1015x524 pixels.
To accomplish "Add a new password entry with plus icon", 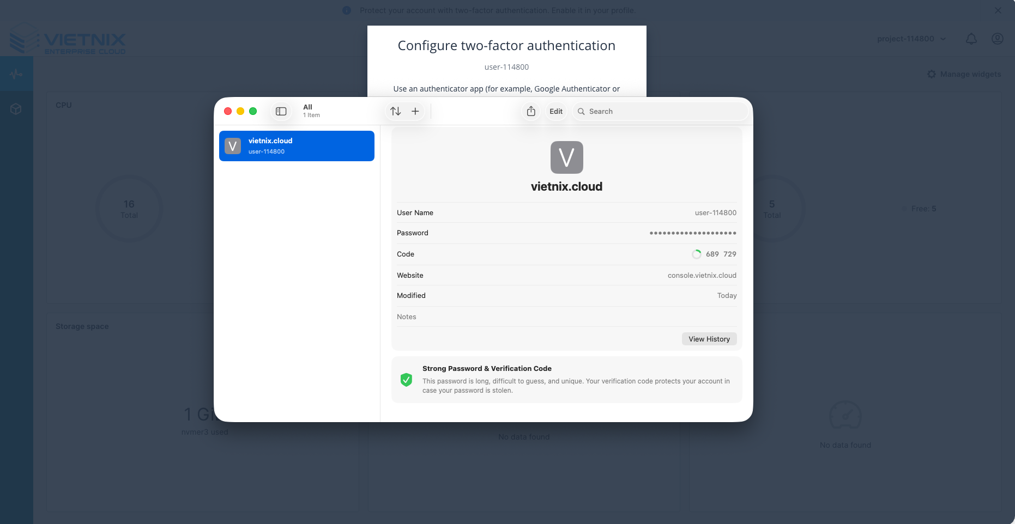I will pyautogui.click(x=415, y=111).
